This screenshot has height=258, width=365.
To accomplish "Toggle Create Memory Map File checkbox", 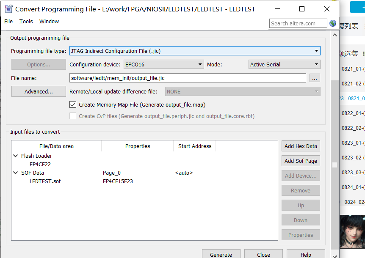I will coord(73,104).
